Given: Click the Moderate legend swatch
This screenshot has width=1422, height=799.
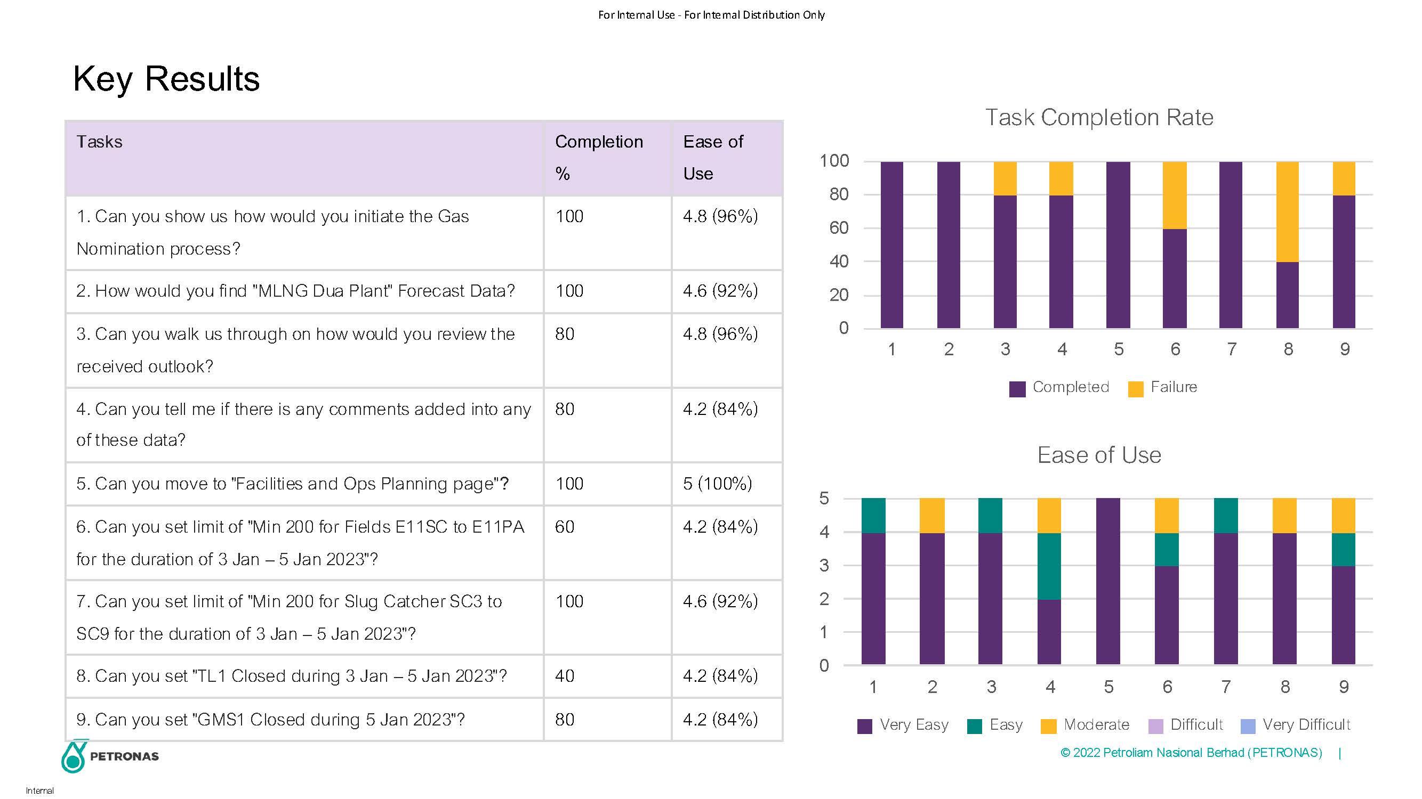Looking at the screenshot, I should click(x=1048, y=726).
